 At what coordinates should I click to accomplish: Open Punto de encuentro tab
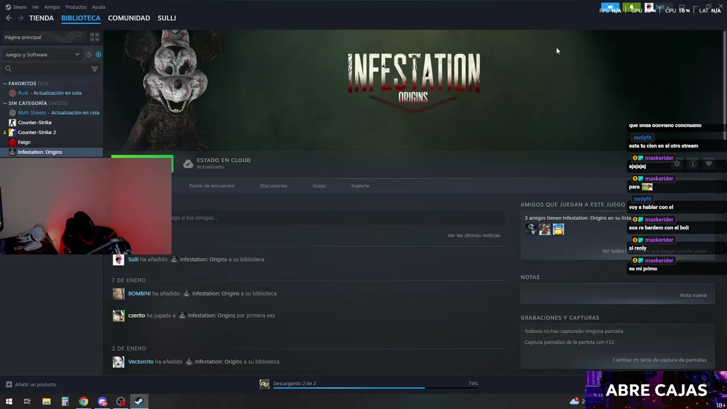coord(212,186)
